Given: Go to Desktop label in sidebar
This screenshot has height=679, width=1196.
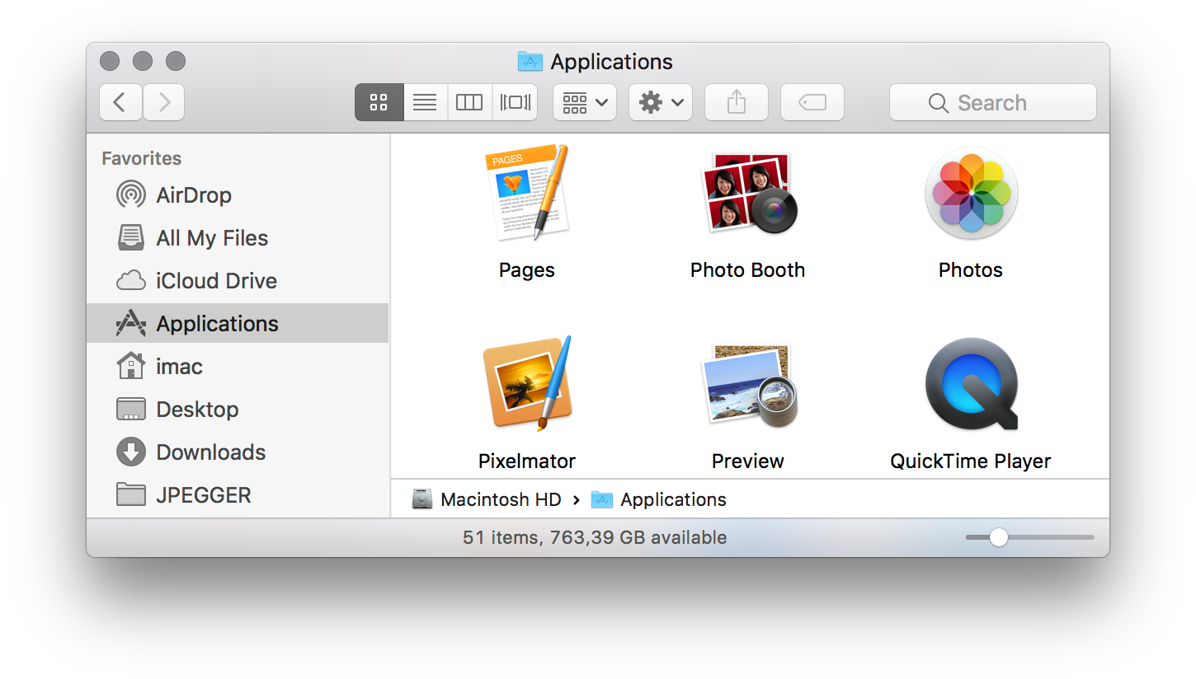Looking at the screenshot, I should click(x=197, y=410).
